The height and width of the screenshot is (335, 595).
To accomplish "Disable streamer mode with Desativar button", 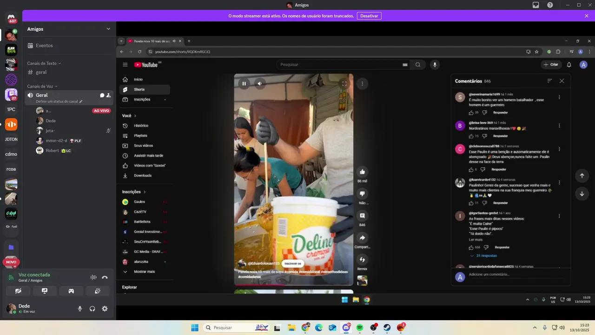I will point(369,16).
